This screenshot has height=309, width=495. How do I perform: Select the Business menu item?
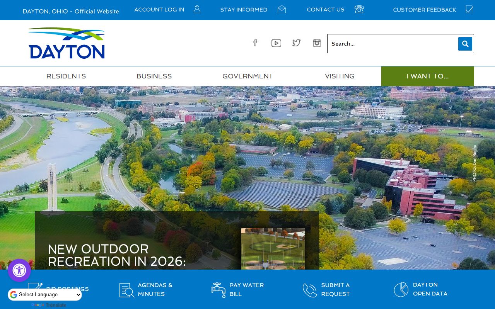click(154, 76)
